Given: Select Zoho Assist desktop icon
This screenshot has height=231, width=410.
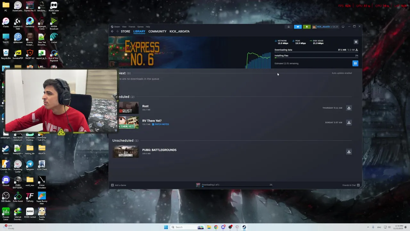Looking at the screenshot, I should click(x=18, y=197).
